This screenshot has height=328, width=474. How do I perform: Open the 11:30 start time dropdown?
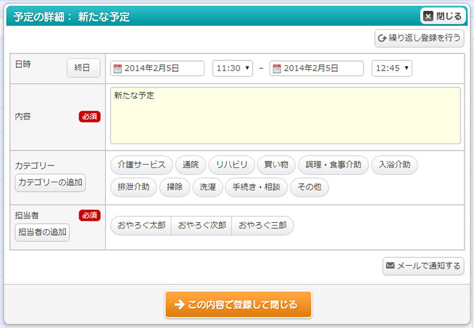232,68
